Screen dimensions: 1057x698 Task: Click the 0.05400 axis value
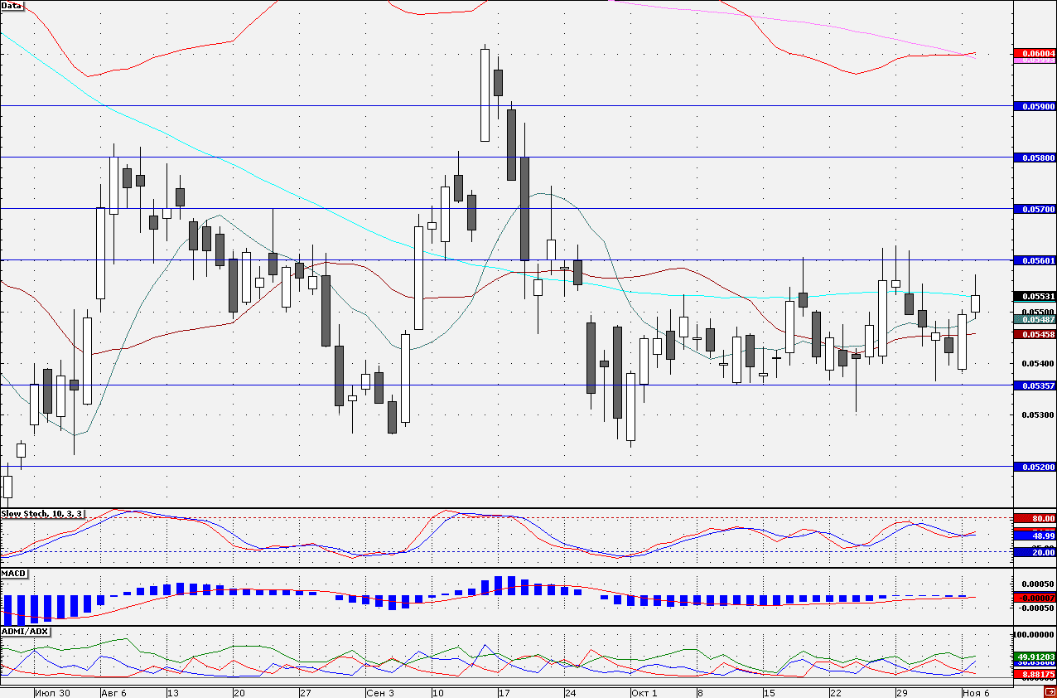tap(1036, 363)
